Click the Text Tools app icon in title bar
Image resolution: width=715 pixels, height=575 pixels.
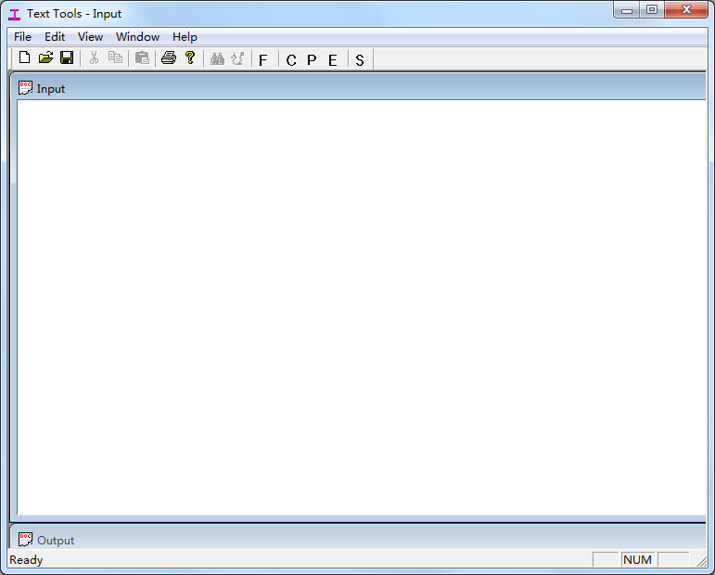15,14
